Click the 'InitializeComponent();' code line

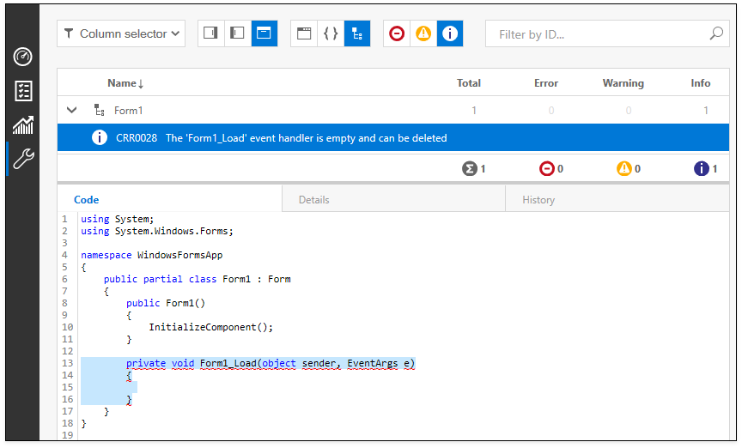(x=211, y=327)
